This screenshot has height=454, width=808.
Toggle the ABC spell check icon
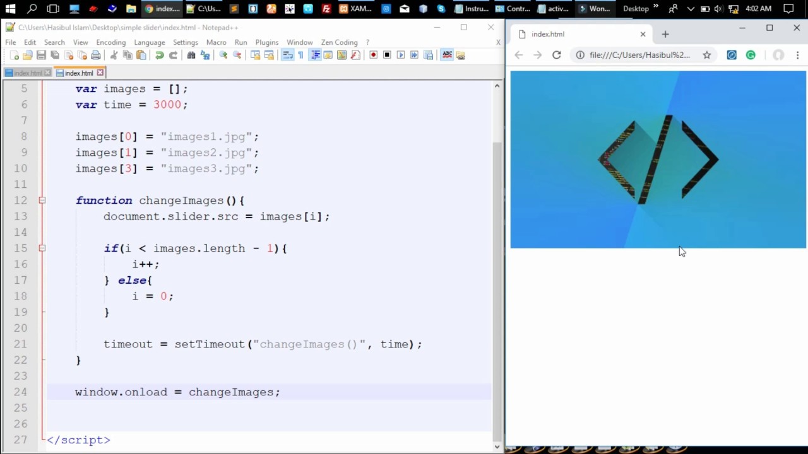pos(447,55)
